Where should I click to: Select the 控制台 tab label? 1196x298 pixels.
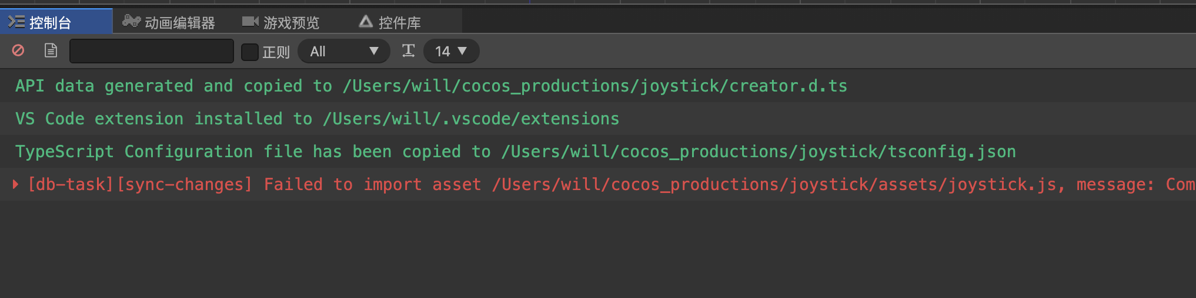point(50,23)
